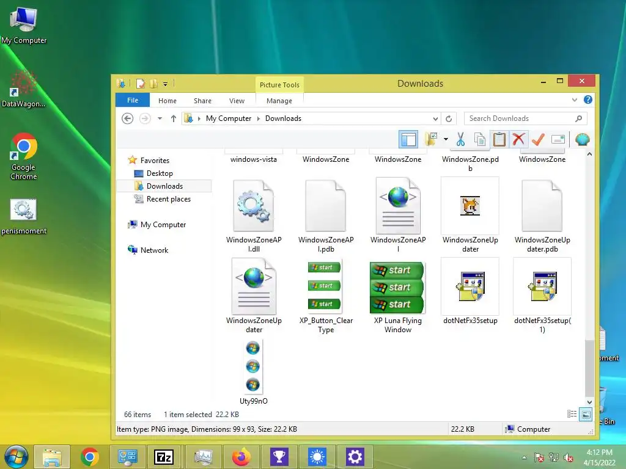Image resolution: width=626 pixels, height=469 pixels.
Task: Open Firefox from the taskbar
Action: [241, 457]
